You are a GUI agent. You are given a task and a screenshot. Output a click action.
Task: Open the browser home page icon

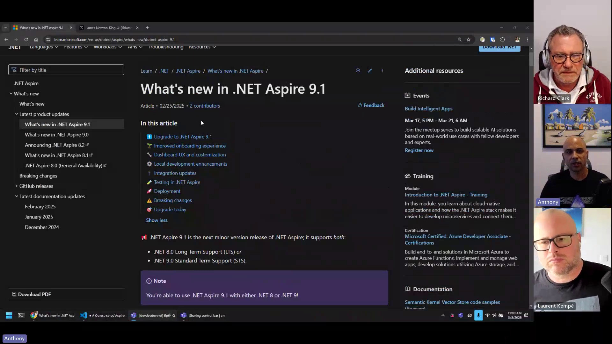tap(36, 39)
